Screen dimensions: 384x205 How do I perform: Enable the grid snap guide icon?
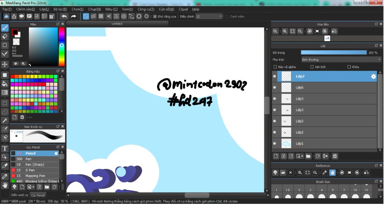(x=101, y=16)
